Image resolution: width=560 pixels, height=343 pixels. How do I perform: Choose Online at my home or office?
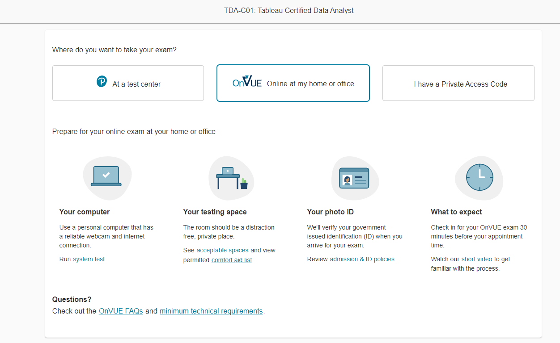293,84
